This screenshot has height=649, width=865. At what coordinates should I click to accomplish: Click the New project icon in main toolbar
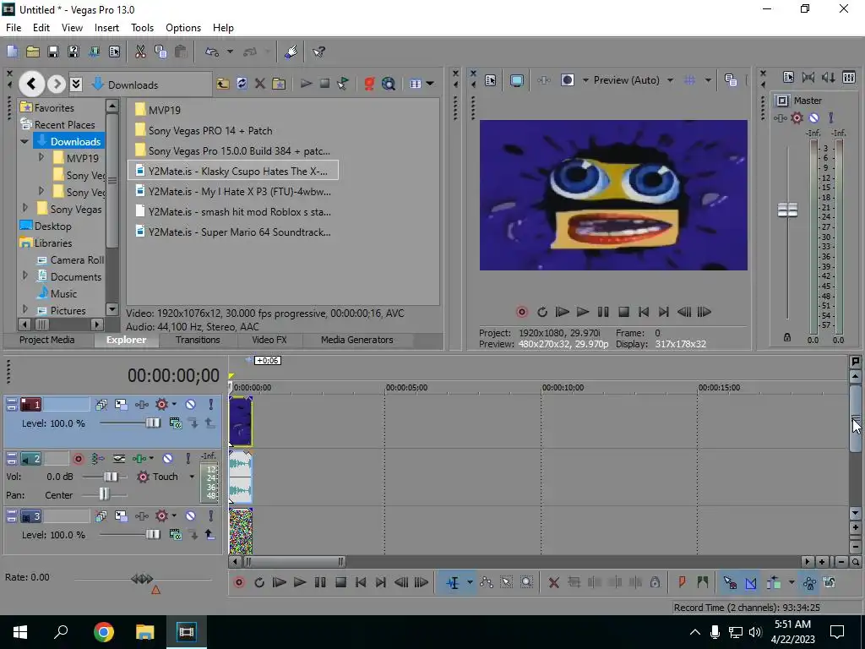[x=12, y=52]
